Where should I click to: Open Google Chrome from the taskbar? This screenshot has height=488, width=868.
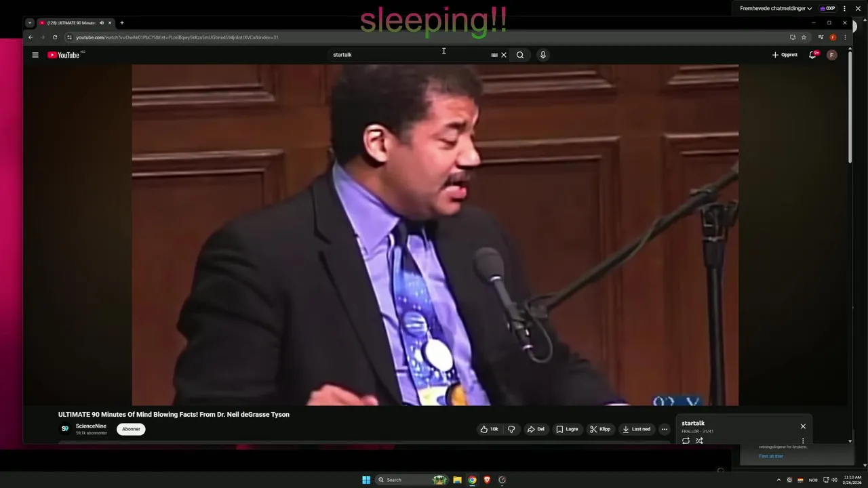(472, 480)
